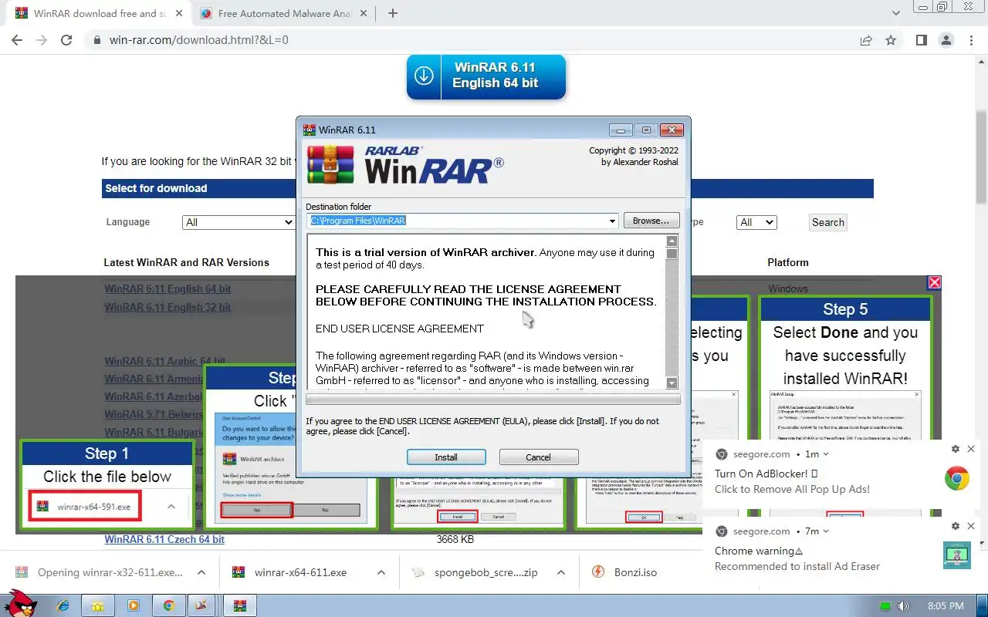Open a new browser tab

point(393,13)
